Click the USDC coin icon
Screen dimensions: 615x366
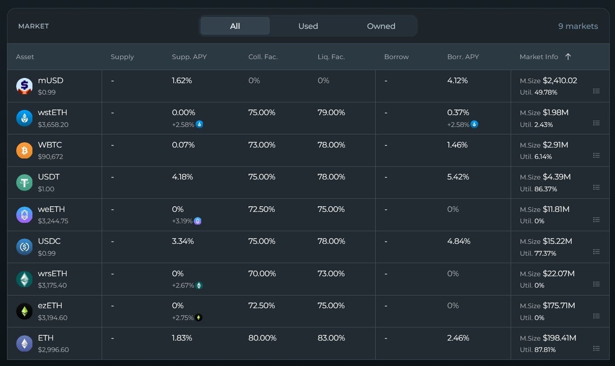(x=25, y=247)
